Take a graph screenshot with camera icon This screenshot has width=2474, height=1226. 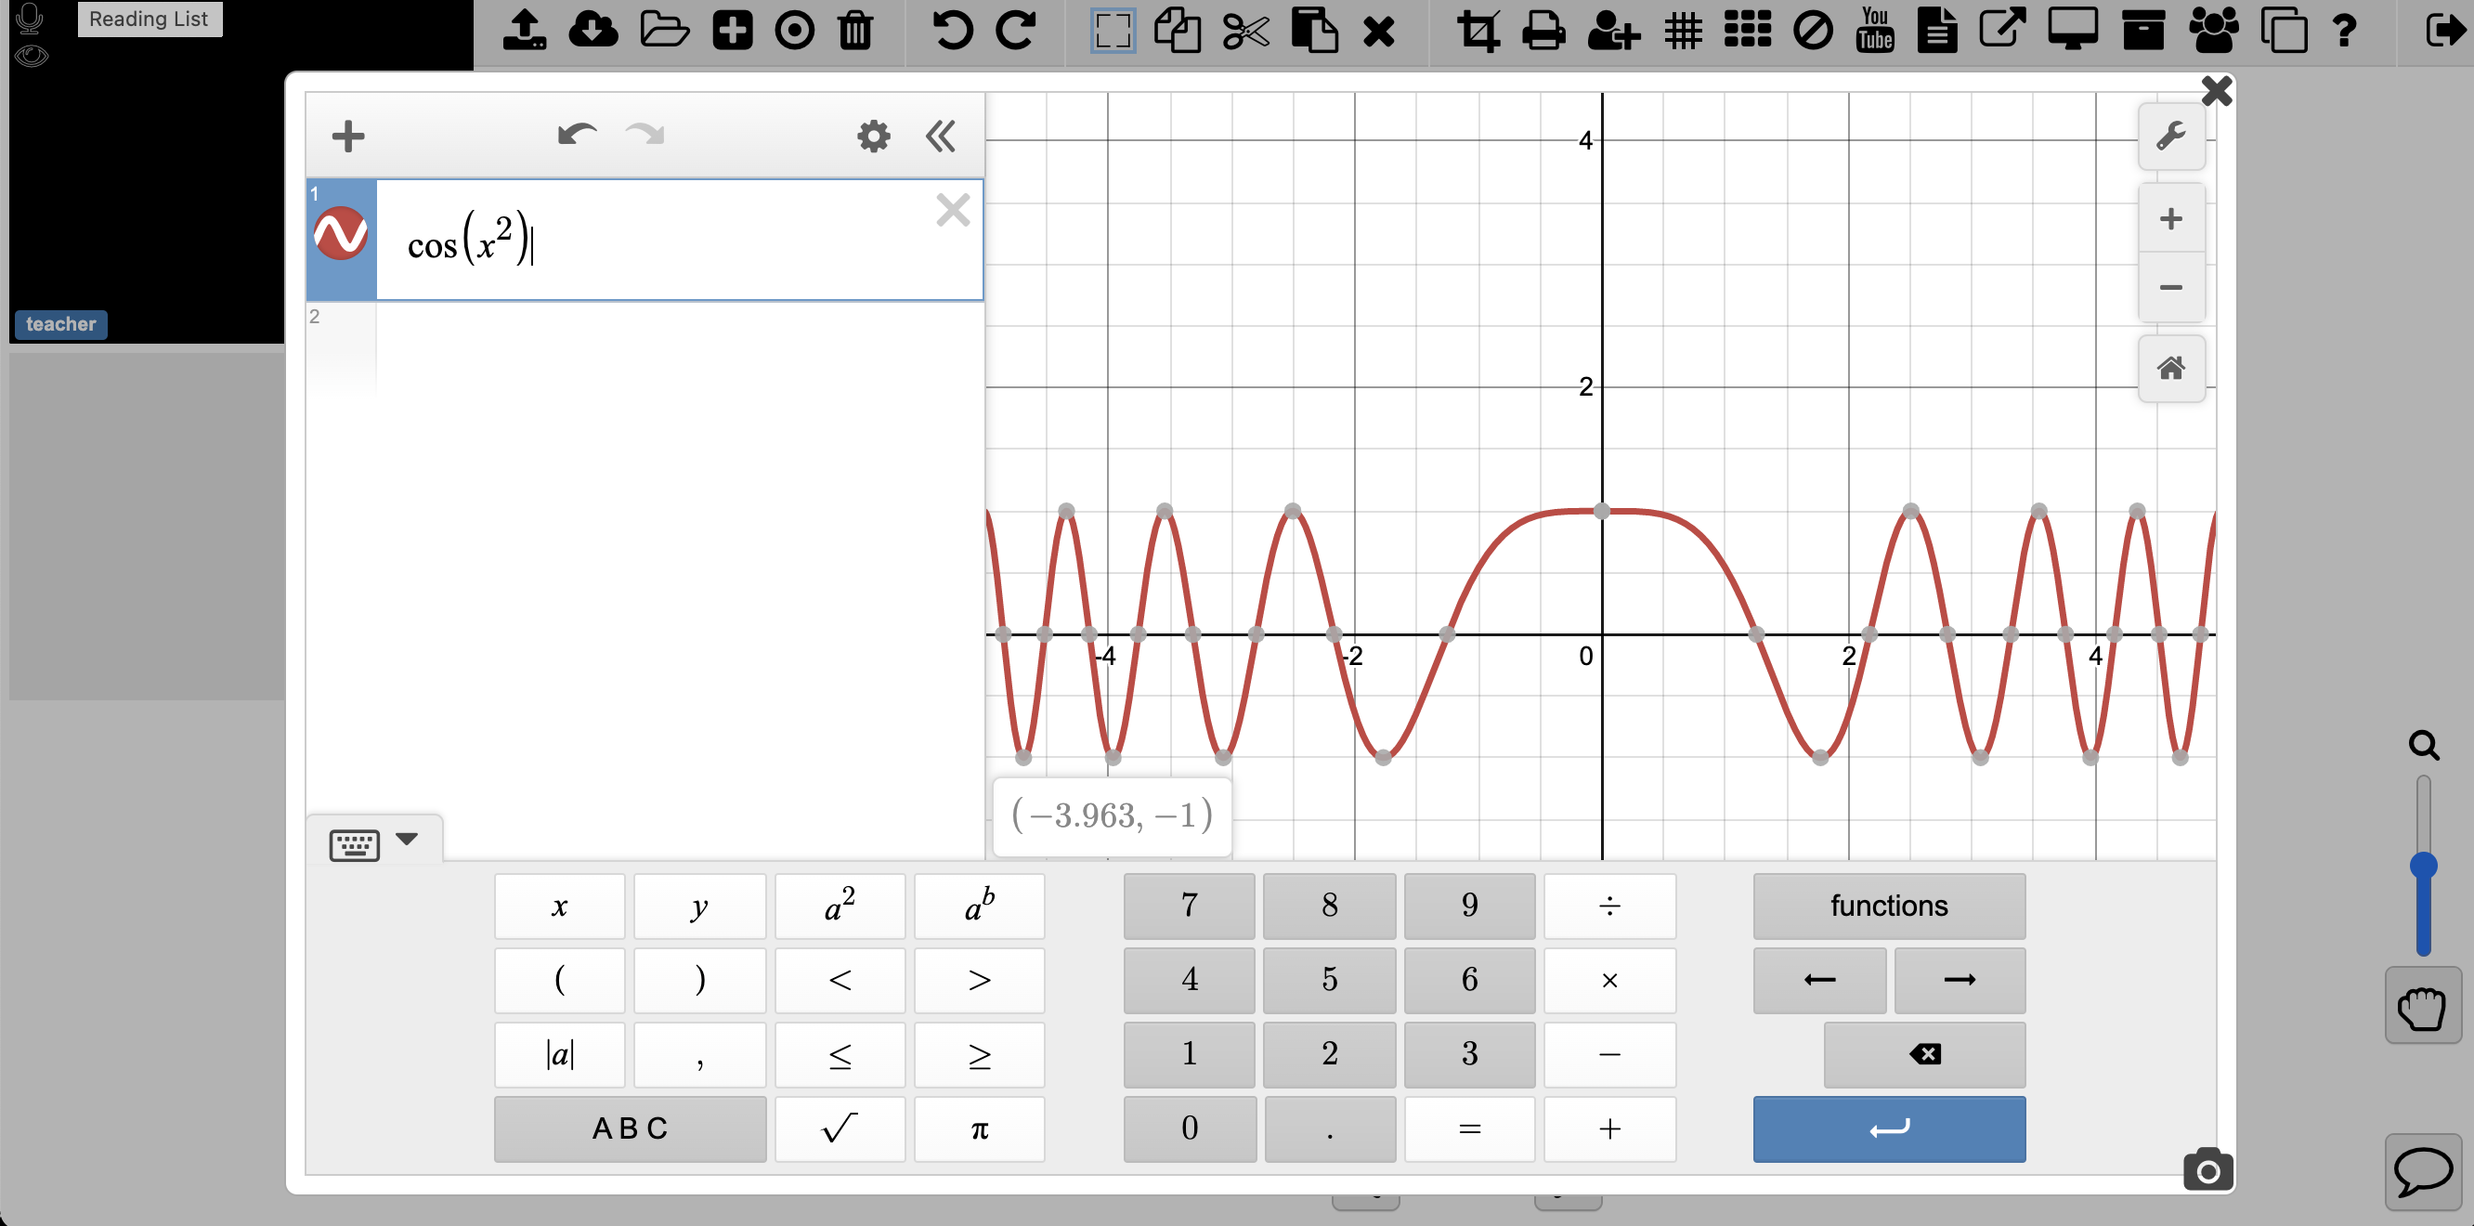[x=2207, y=1169]
